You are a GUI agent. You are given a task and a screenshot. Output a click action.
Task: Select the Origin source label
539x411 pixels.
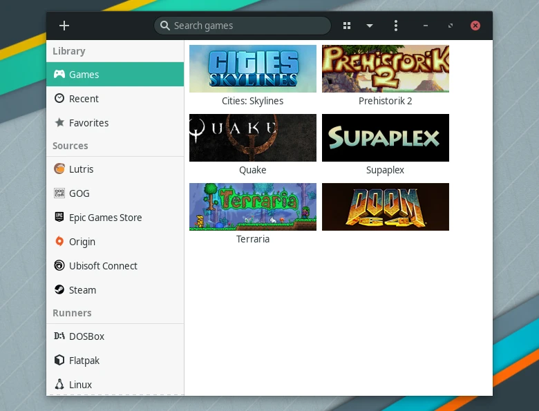pyautogui.click(x=82, y=242)
